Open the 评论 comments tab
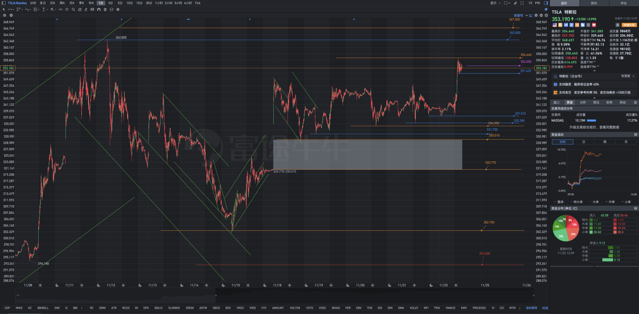 point(623,3)
